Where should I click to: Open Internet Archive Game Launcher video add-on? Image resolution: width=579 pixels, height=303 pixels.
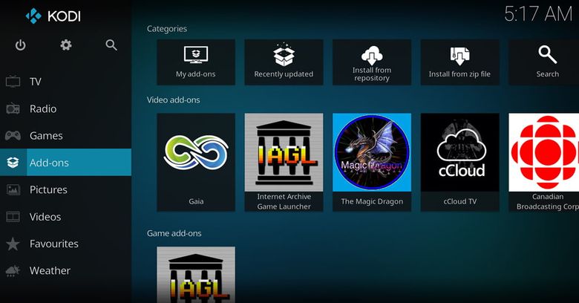tap(284, 163)
